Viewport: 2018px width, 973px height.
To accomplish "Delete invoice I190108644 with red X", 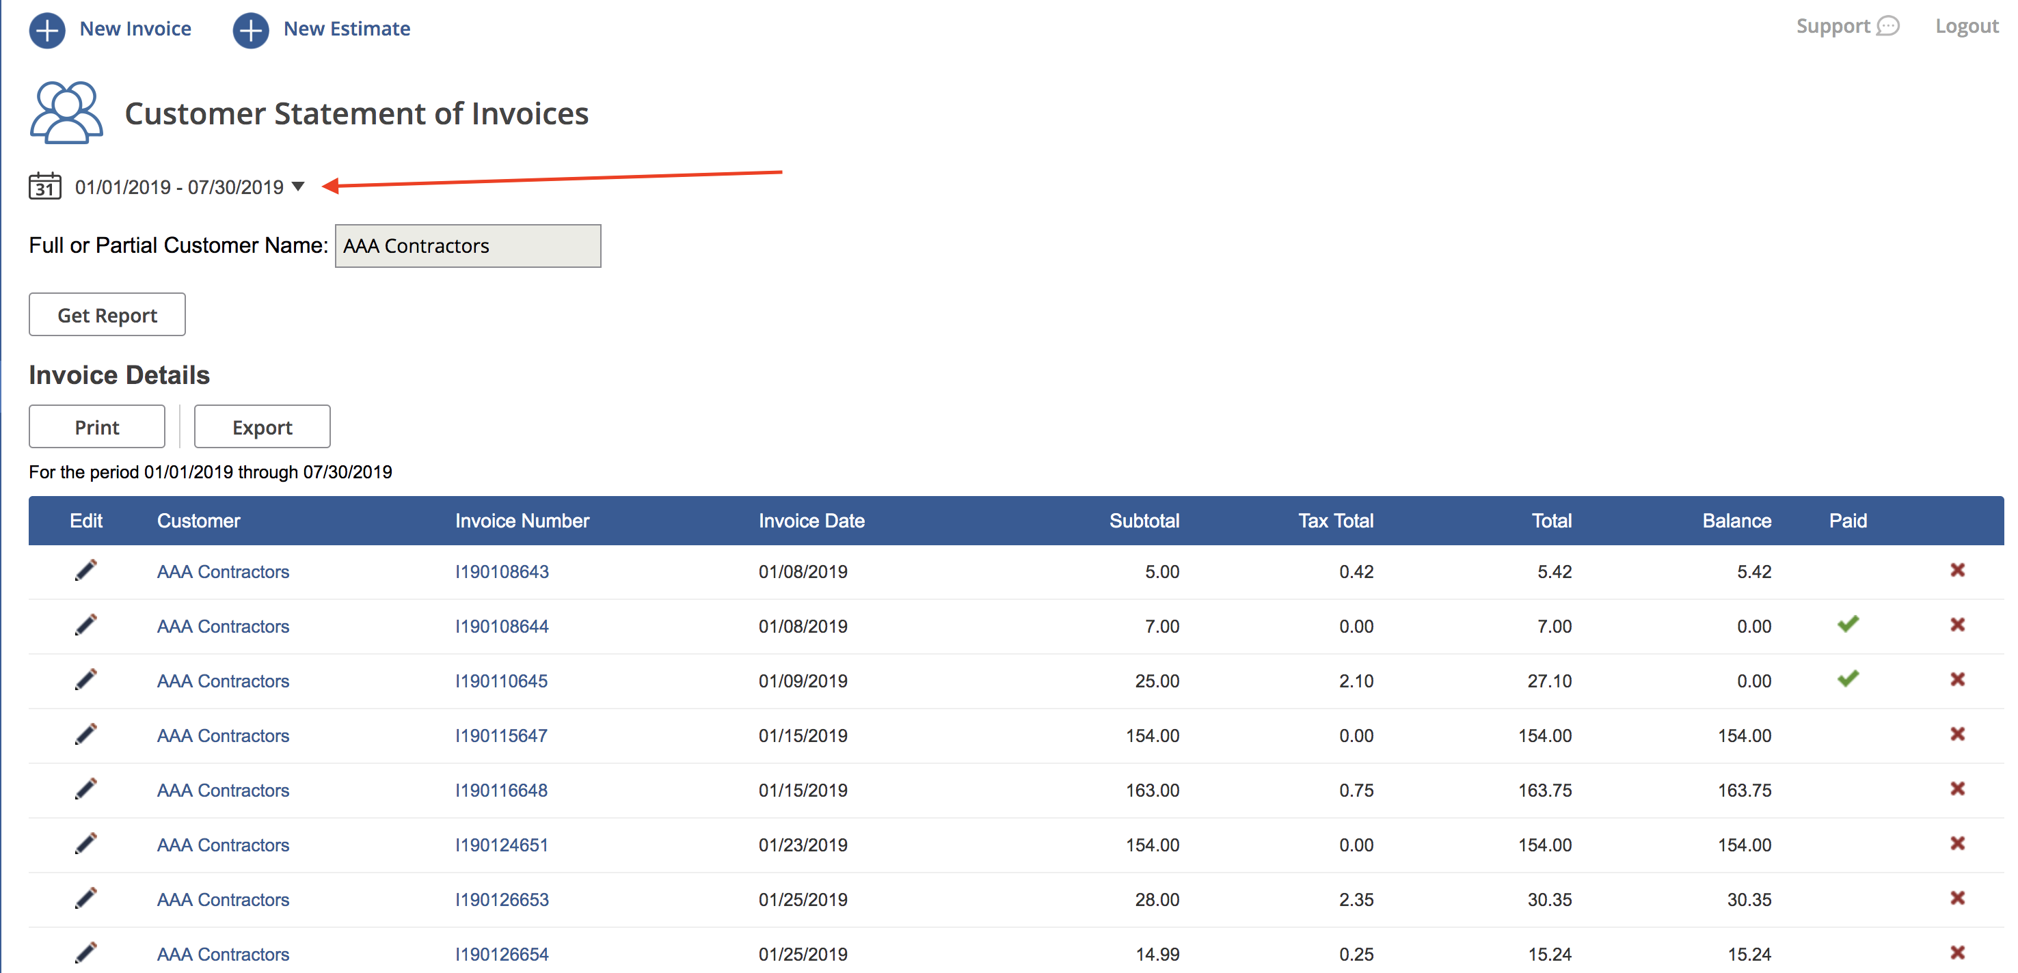I will (x=1957, y=625).
